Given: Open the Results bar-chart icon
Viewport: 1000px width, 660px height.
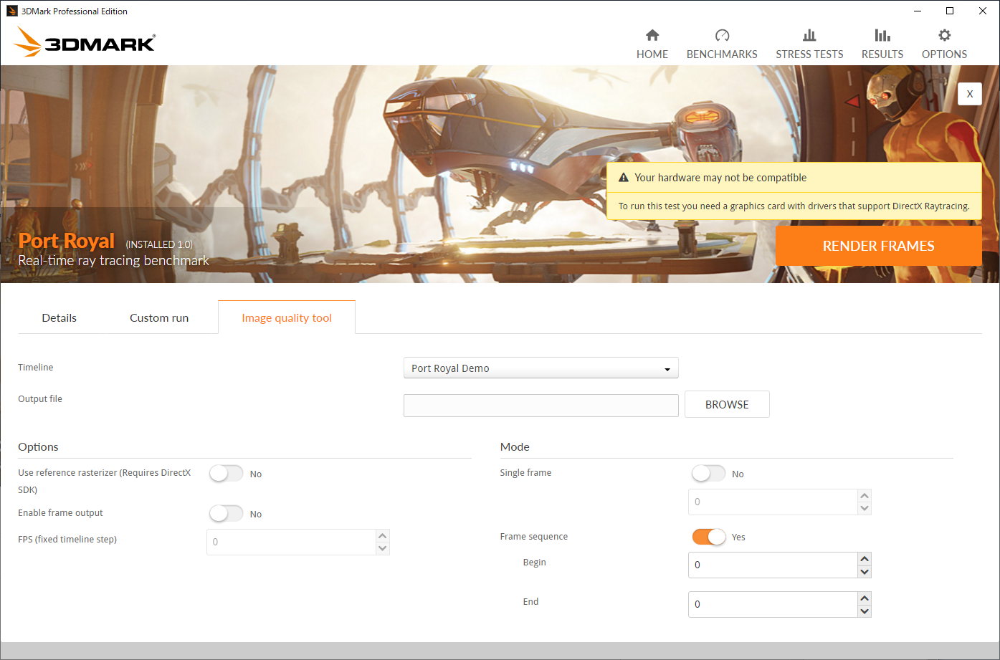Looking at the screenshot, I should click(882, 35).
